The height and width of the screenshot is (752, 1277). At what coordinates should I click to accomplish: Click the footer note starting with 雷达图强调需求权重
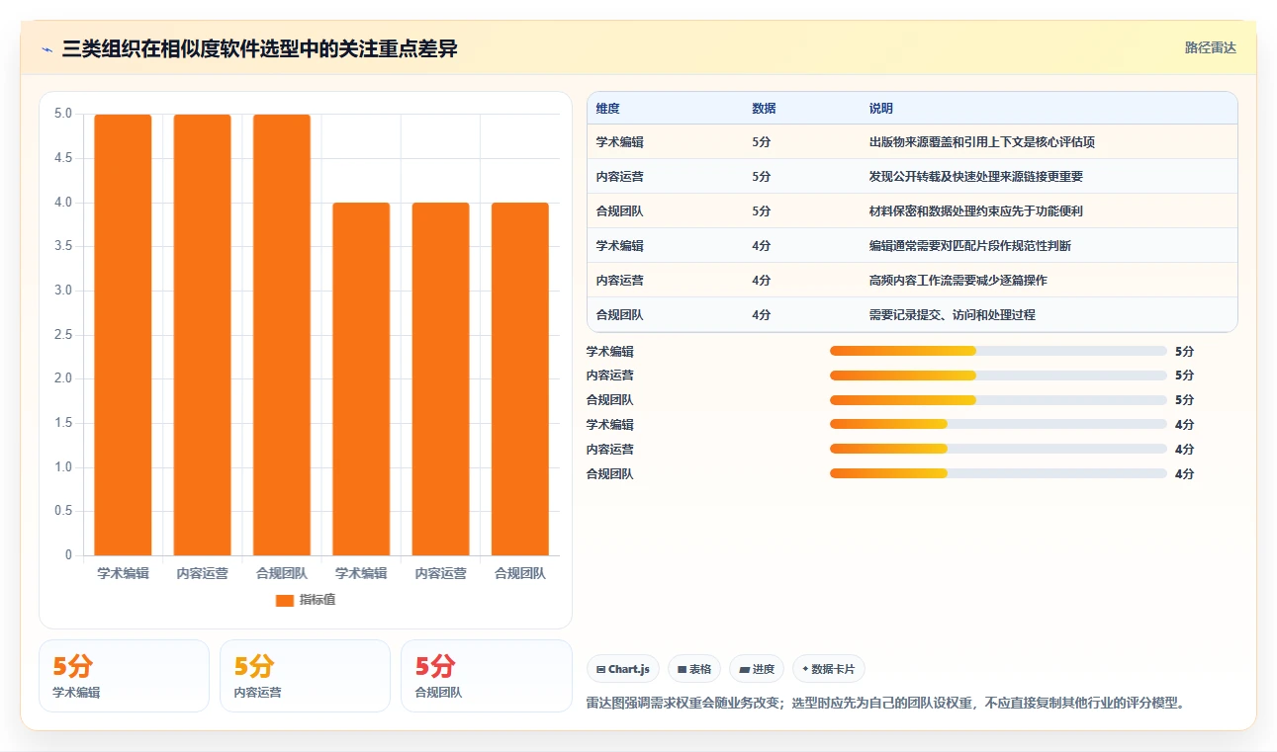tap(885, 704)
